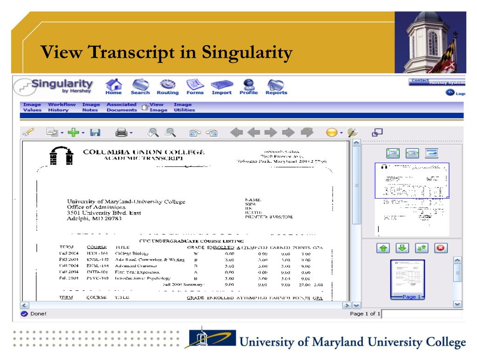Image resolution: width=477 pixels, height=358 pixels.
Task: Click 'COLUMBIA UNION COLLEGE' transcript heading
Action: [143, 152]
